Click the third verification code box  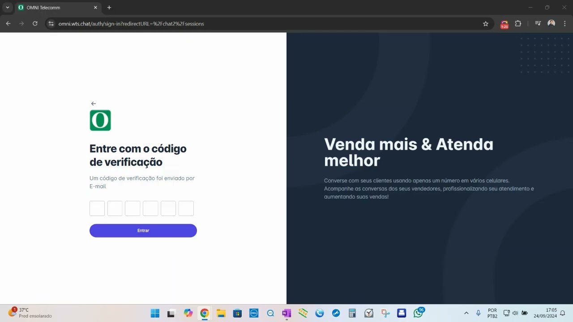[133, 208]
